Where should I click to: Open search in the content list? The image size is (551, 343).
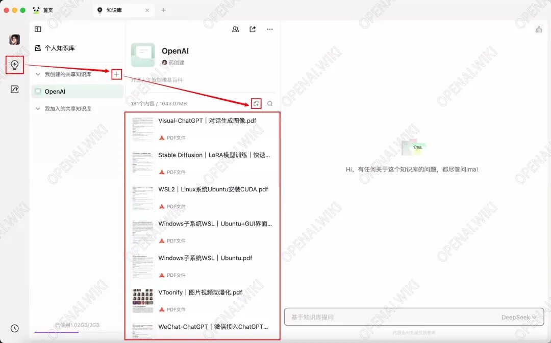[270, 103]
